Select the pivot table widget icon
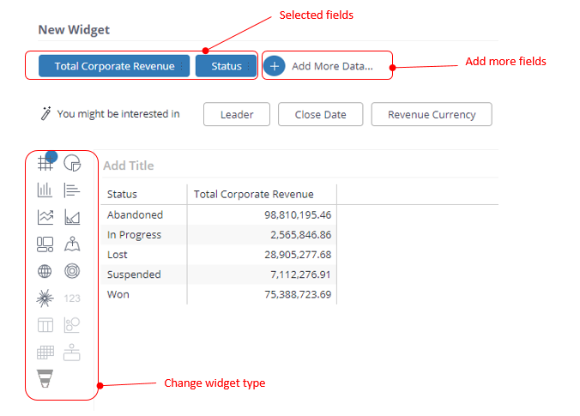 45,163
